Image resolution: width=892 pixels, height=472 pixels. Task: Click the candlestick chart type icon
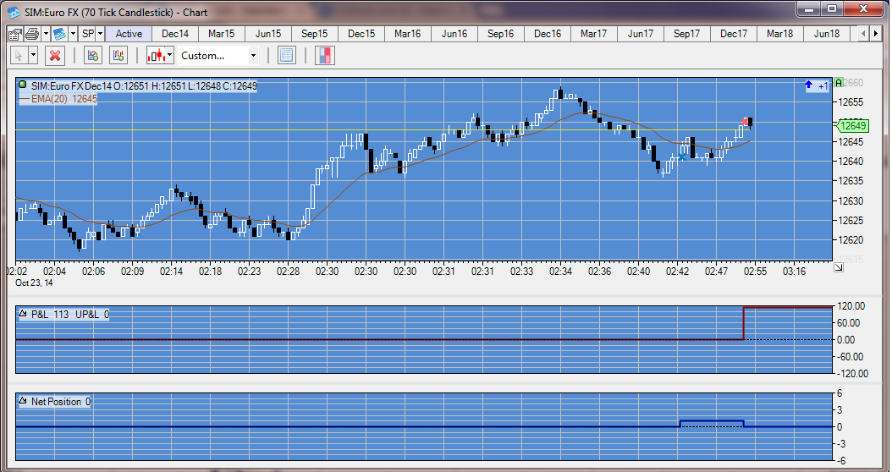156,56
